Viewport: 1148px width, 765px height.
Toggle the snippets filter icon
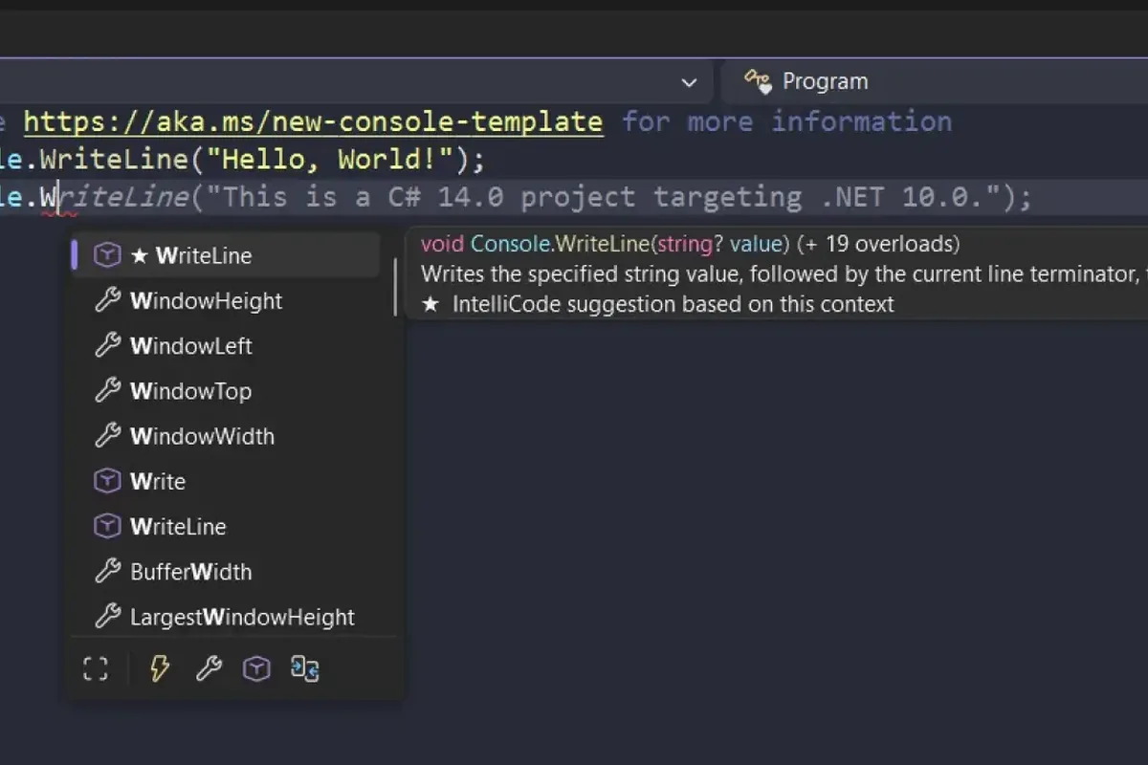coord(304,668)
